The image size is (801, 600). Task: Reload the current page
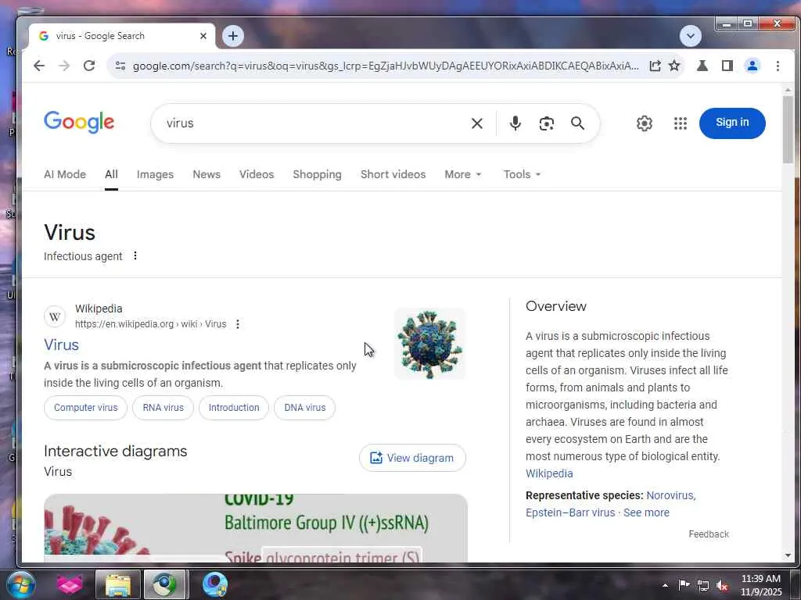(89, 66)
